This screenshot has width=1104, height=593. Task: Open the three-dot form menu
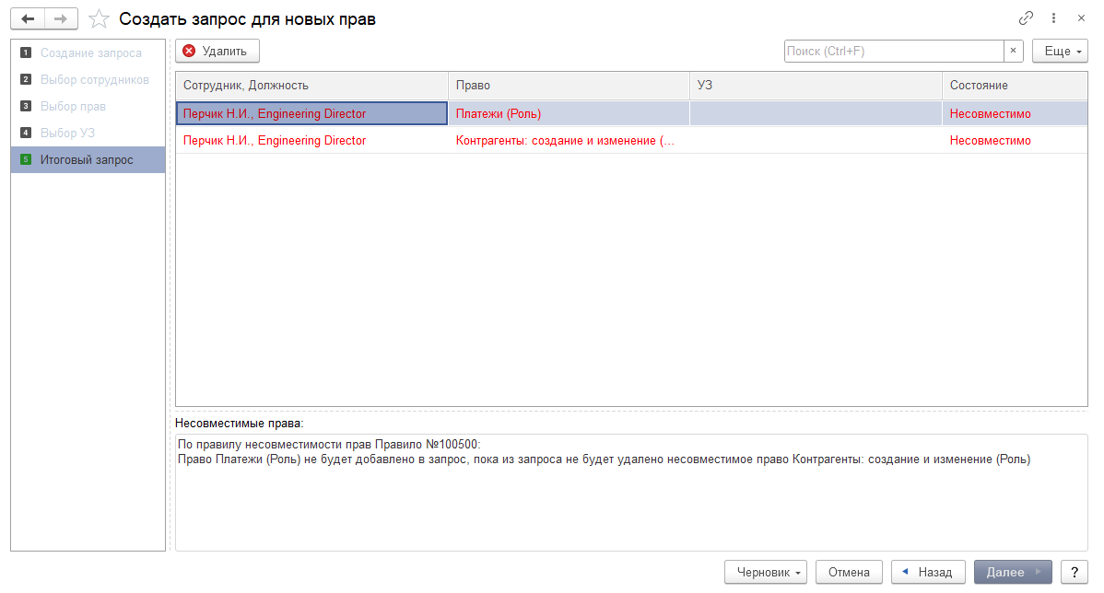coord(1053,18)
